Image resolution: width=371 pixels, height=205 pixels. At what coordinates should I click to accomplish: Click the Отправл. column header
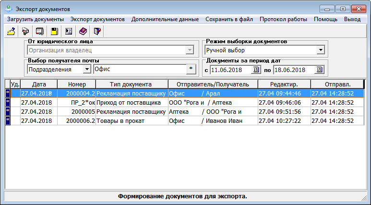point(337,84)
